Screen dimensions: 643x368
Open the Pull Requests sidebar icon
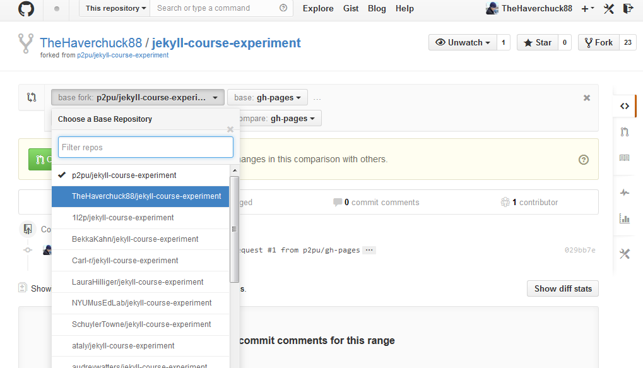click(x=625, y=132)
